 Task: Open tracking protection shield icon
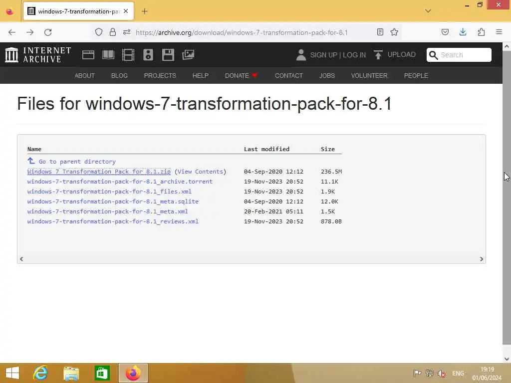coord(99,32)
